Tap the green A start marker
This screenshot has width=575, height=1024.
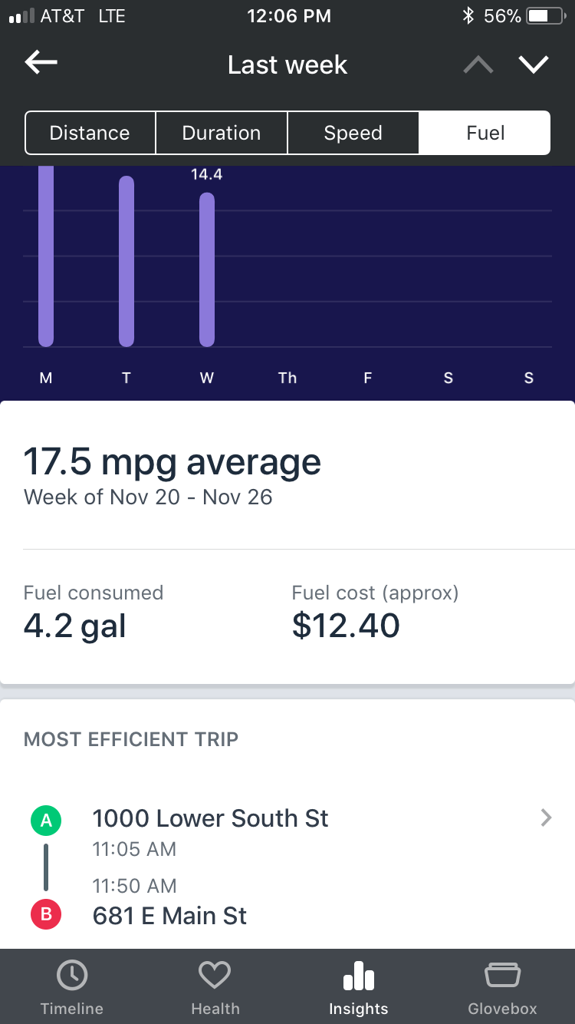point(46,821)
